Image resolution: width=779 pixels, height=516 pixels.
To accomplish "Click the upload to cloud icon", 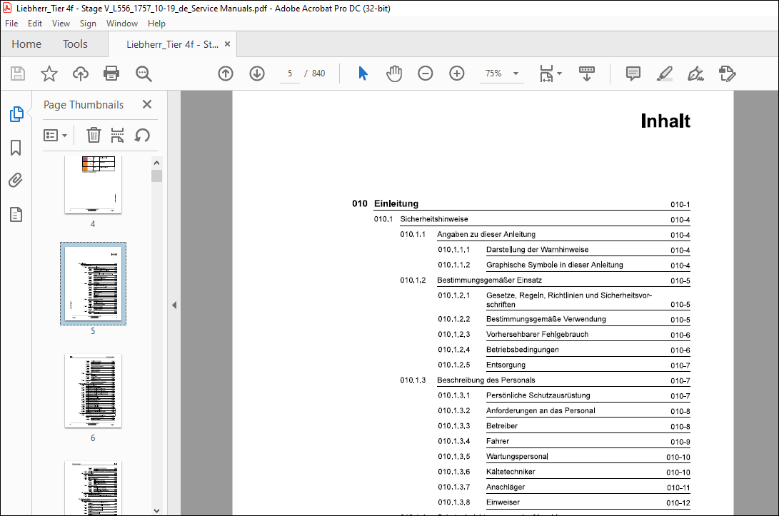I will [x=81, y=74].
